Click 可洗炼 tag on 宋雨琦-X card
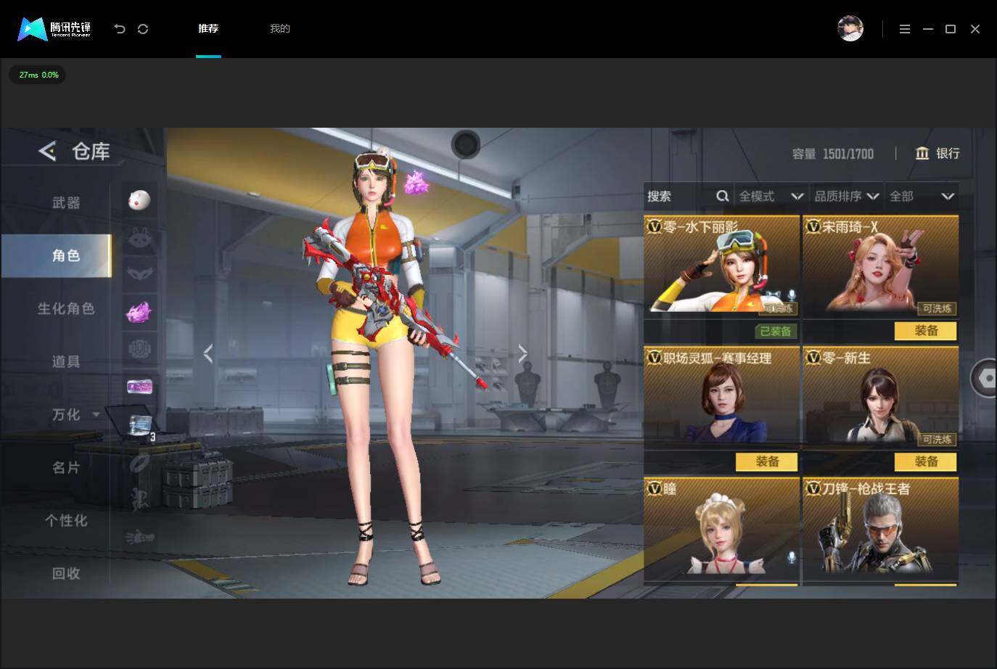 click(x=937, y=308)
